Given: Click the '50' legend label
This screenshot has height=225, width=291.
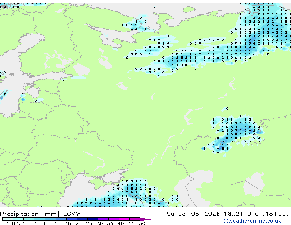Looking at the screenshot, I should [142, 223].
